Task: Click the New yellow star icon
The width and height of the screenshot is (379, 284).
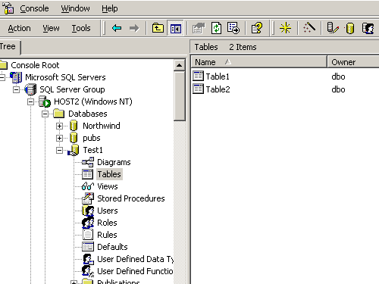Action: pos(285,28)
